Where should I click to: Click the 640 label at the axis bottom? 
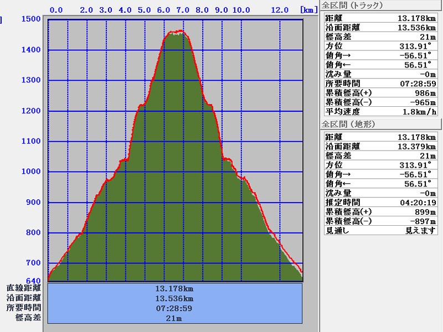33,280
